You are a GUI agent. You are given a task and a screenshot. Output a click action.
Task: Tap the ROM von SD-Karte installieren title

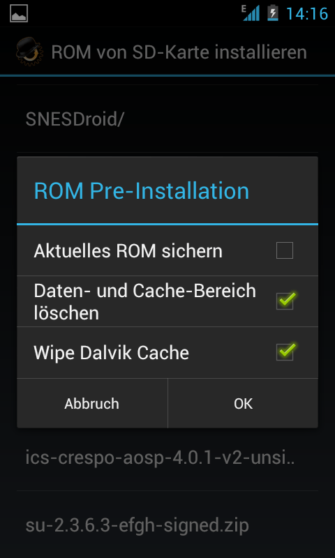click(x=179, y=52)
